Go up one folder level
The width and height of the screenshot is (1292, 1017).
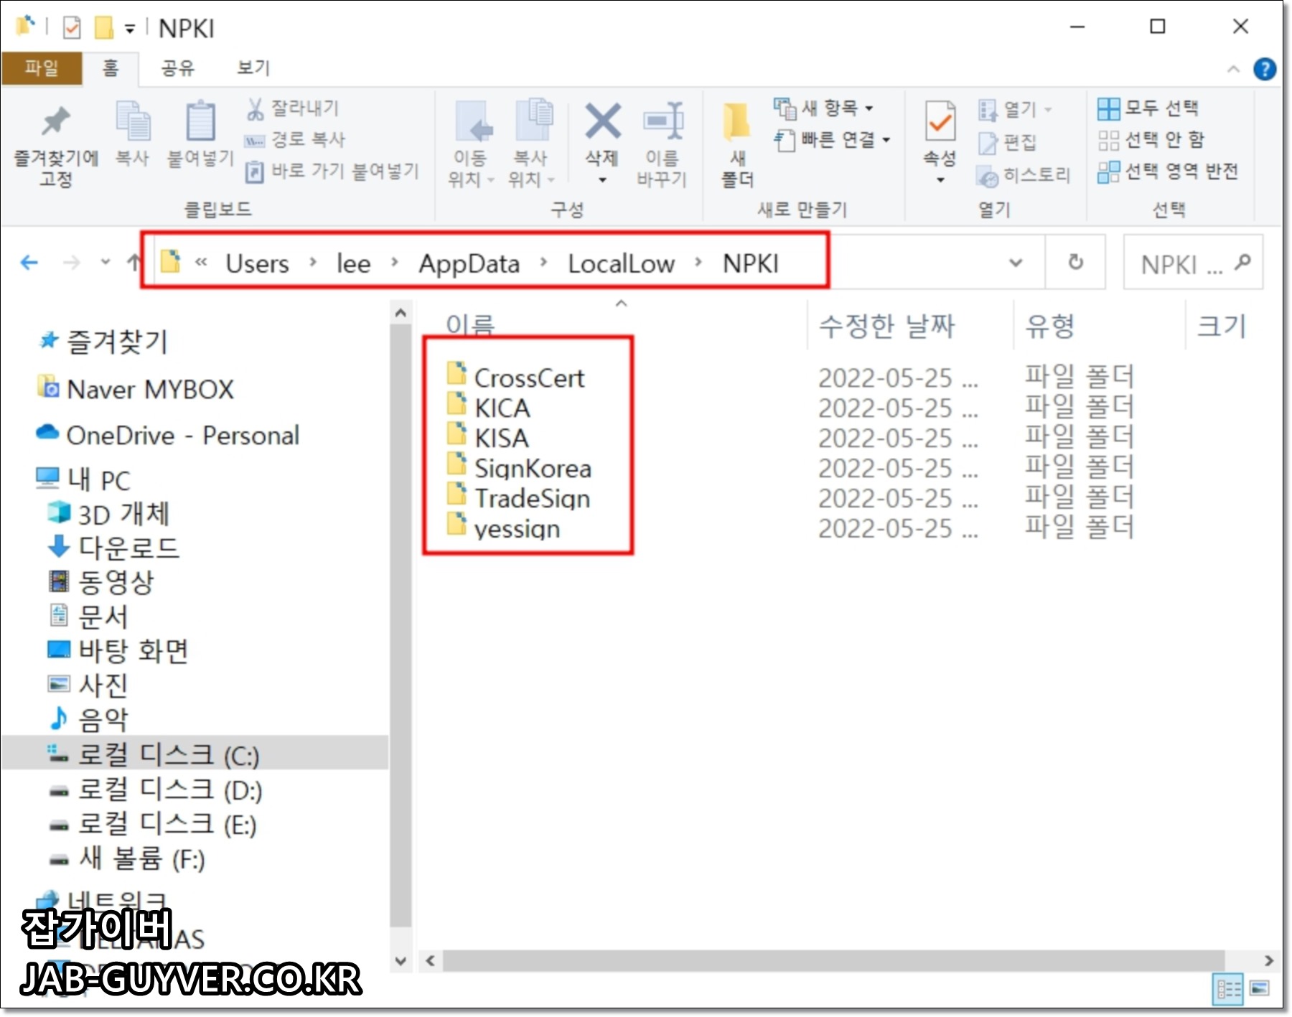pos(134,263)
